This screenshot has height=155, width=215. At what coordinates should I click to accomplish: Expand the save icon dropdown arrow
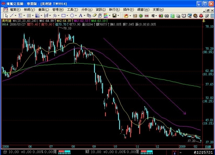point(118,16)
